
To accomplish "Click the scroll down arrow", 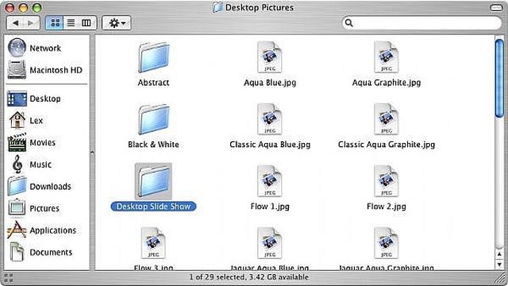I will pyautogui.click(x=499, y=265).
